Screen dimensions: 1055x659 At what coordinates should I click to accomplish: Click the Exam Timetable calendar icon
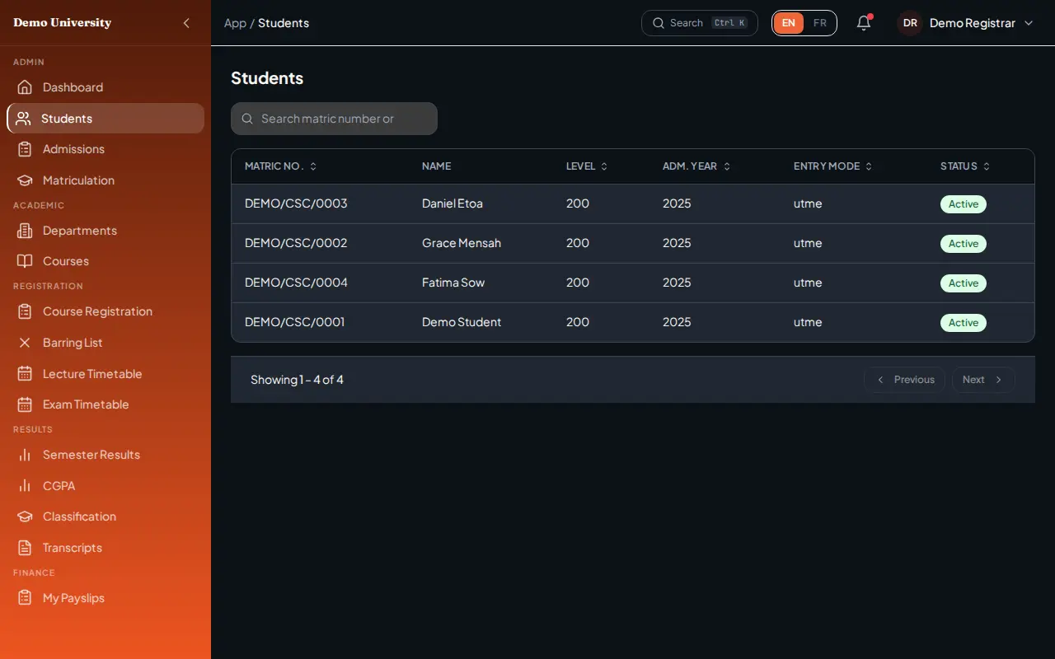(25, 404)
